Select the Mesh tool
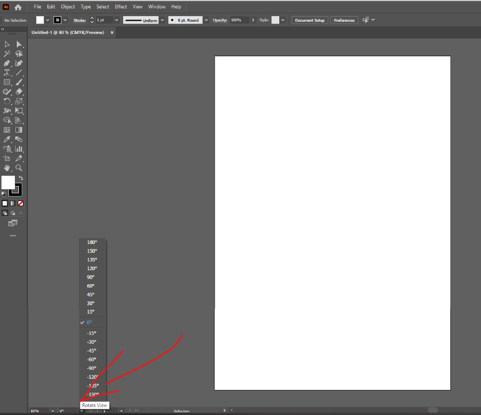Viewport: 481px width, 415px height. [x=7, y=130]
